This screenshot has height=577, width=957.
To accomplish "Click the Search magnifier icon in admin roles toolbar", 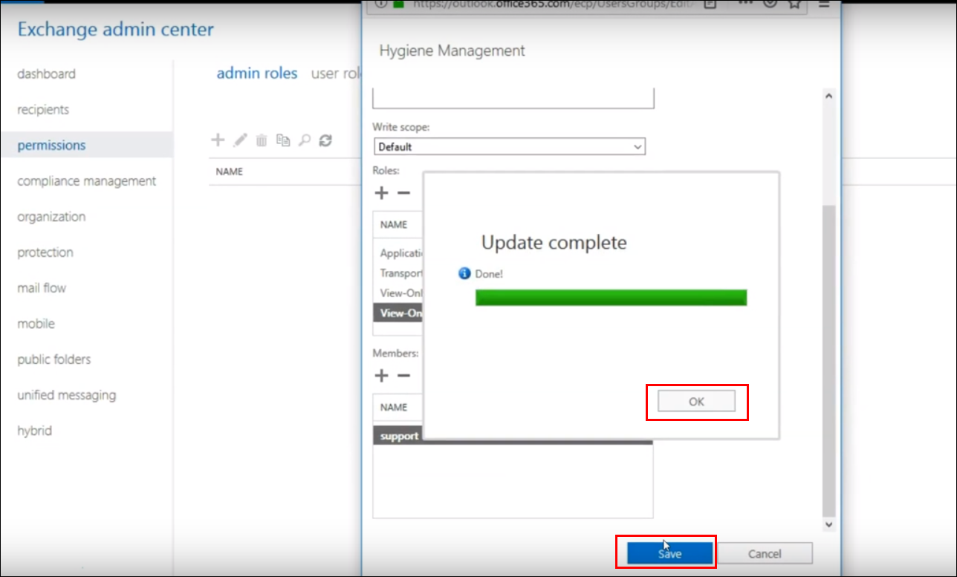I will click(x=304, y=140).
